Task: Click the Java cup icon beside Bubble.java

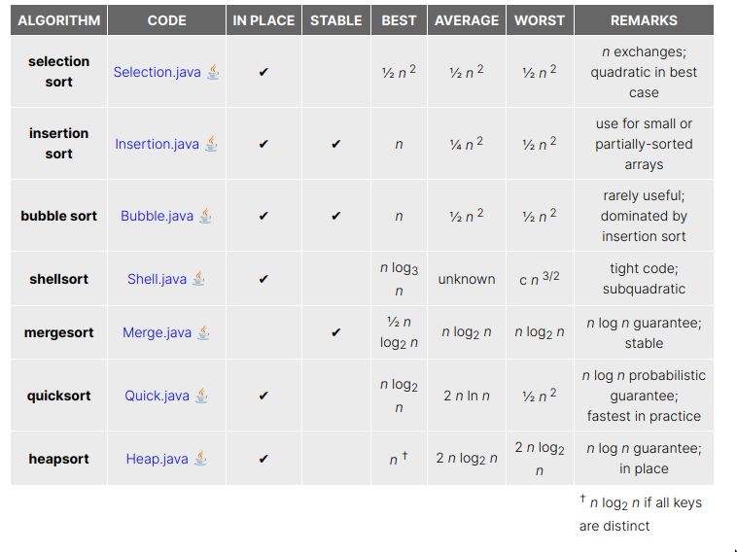Action: [x=205, y=216]
